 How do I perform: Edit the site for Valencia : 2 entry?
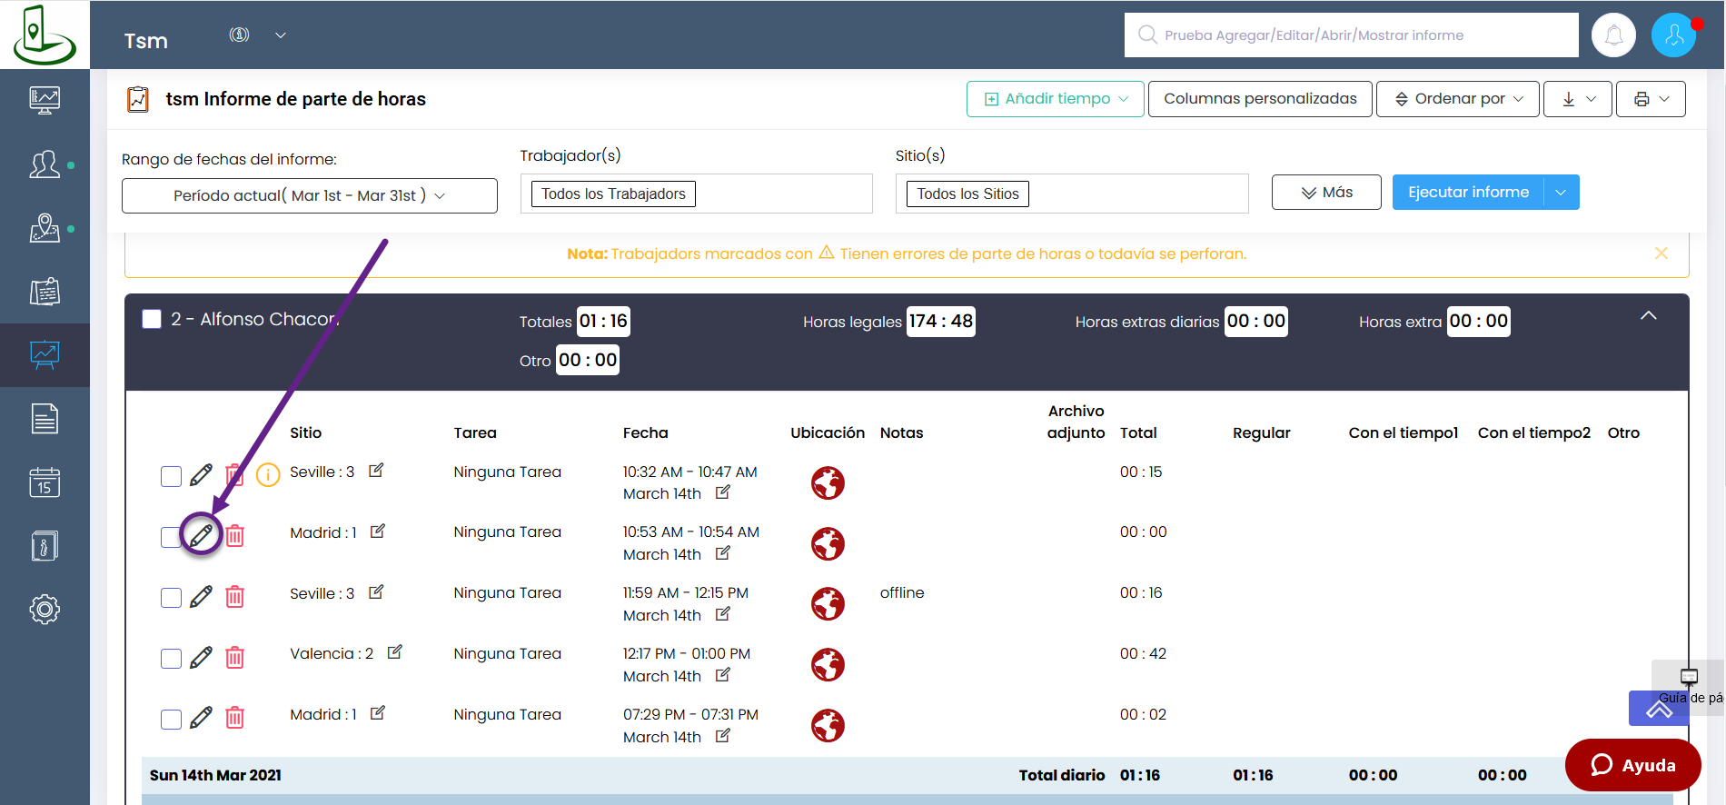[395, 652]
